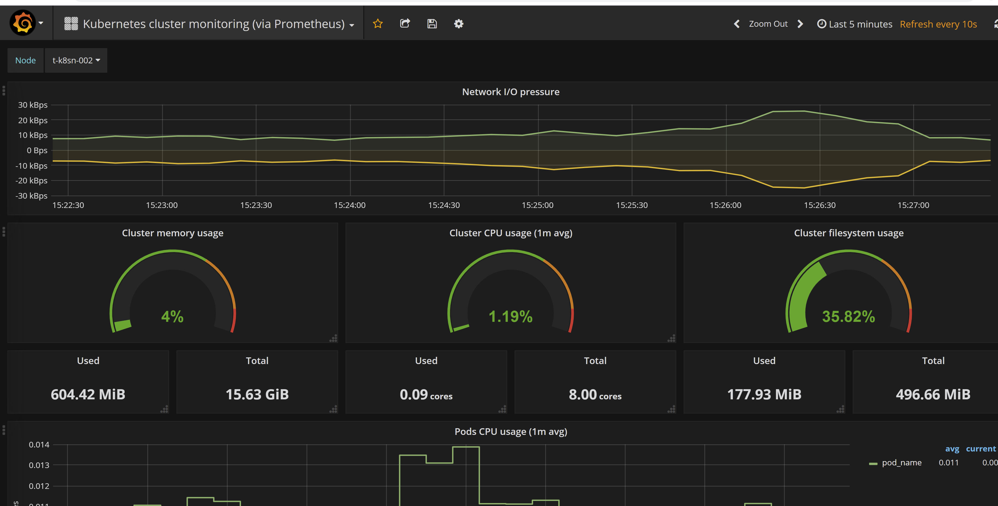
Task: Click resize handle of filesystem Used panel
Action: pos(841,409)
